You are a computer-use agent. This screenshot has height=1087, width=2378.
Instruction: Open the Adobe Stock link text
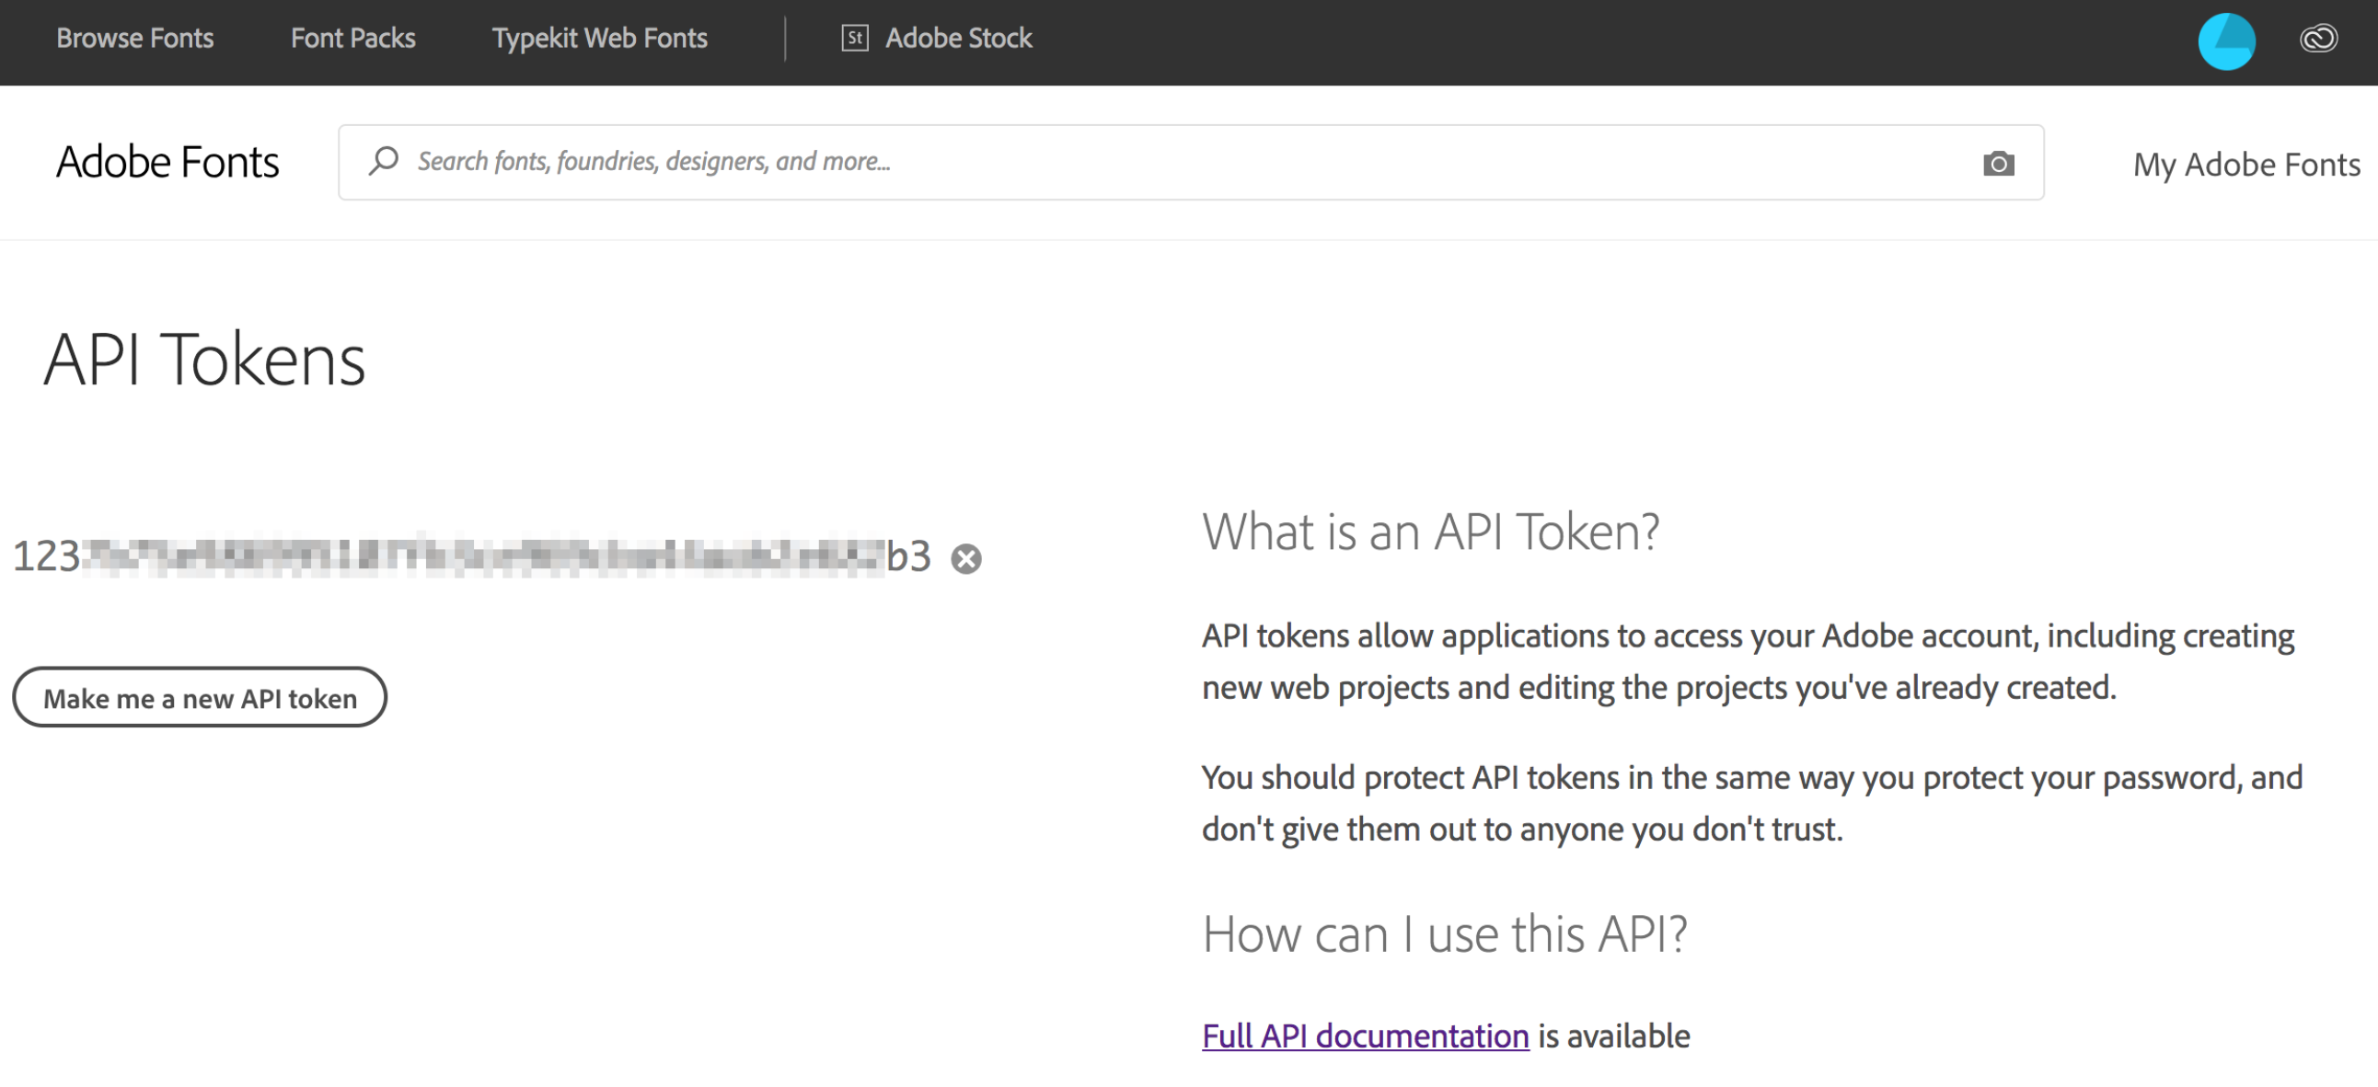[958, 38]
